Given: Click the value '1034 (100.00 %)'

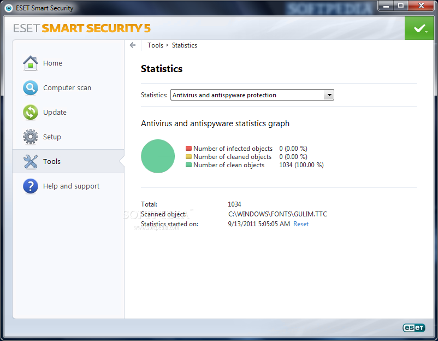Looking at the screenshot, I should coord(301,165).
